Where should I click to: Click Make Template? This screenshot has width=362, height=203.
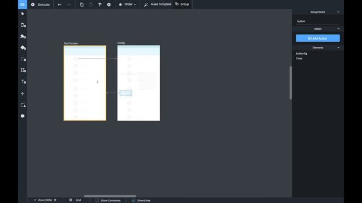tap(158, 5)
